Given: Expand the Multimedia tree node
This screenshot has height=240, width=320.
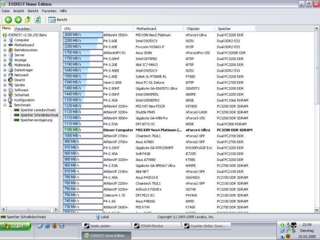Looking at the screenshot, I should point(5,65).
